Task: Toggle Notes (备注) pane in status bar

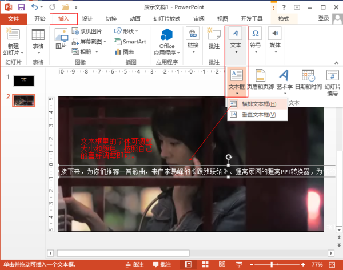Action: [x=135, y=264]
